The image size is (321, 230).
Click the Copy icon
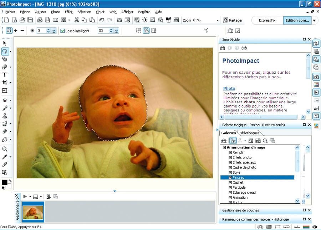(84, 20)
